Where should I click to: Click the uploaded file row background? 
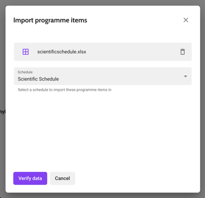click(x=102, y=52)
